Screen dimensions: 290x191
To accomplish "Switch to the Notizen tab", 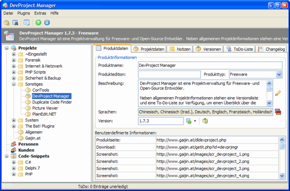I will pyautogui.click(x=180, y=49).
